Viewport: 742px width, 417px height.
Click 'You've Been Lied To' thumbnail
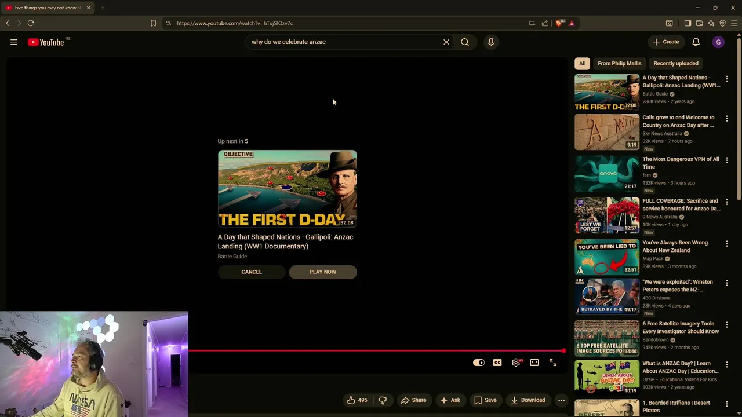point(607,257)
